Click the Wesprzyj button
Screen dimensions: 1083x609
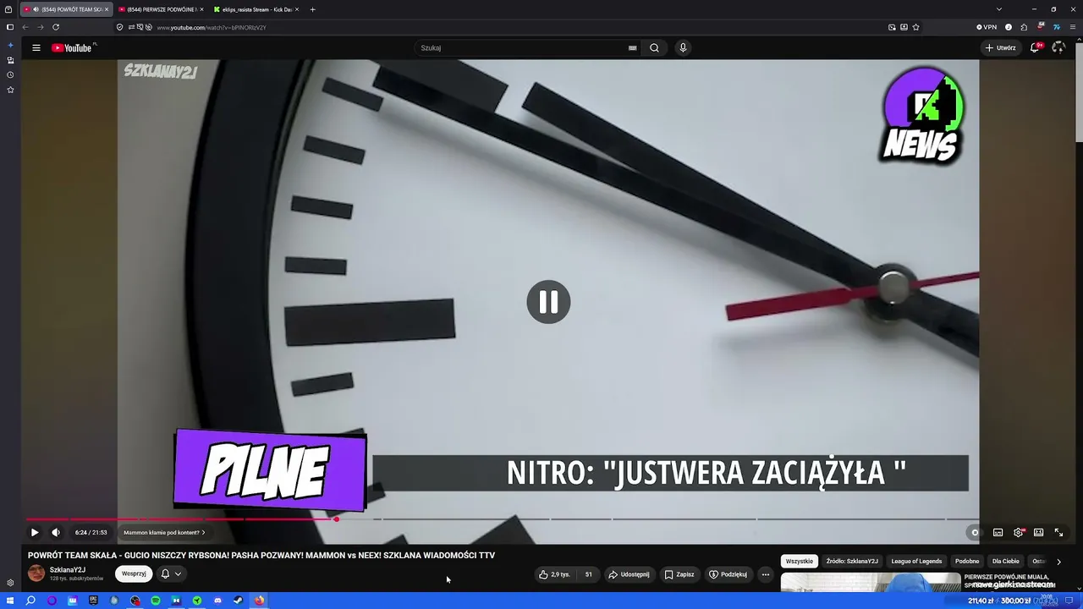[134, 573]
